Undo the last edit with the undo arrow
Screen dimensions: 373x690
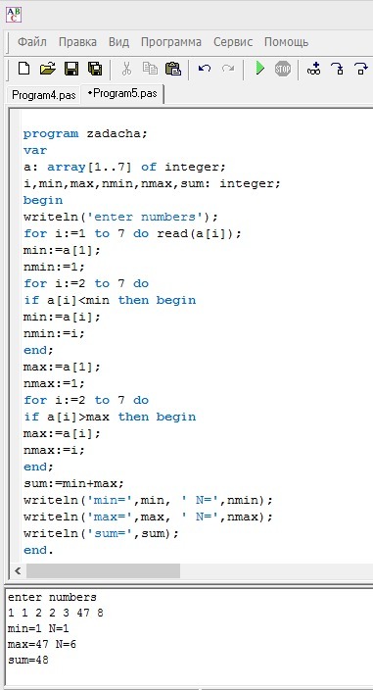(x=205, y=69)
